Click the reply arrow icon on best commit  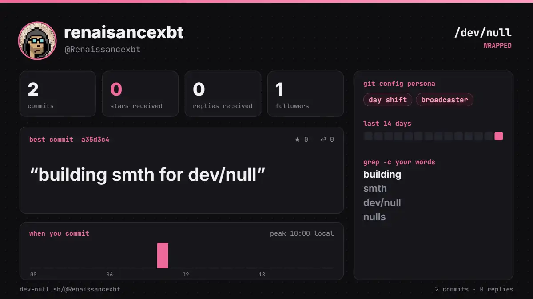tap(323, 140)
